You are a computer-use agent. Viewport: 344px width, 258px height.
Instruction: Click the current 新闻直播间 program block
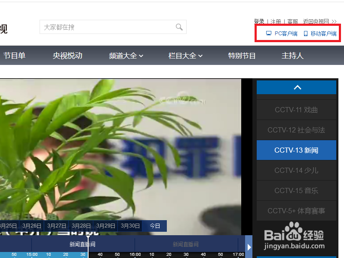pyautogui.click(x=83, y=244)
